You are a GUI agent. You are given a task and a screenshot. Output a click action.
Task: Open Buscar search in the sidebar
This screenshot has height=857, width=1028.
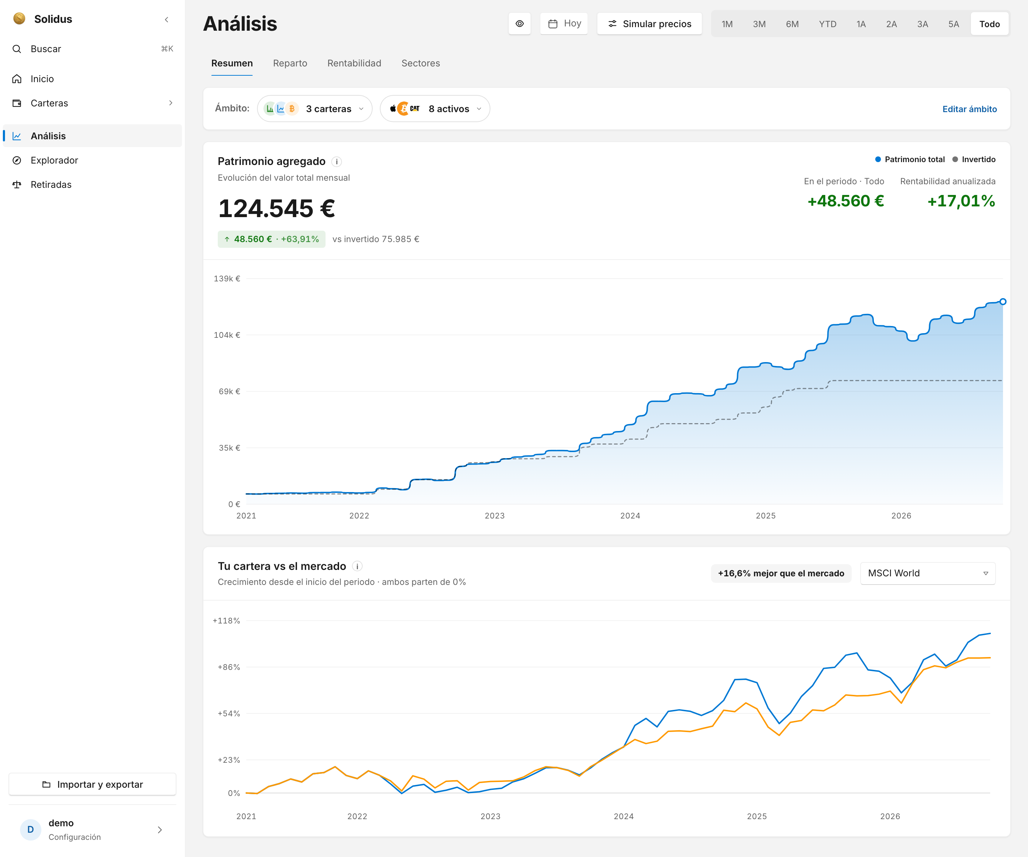click(92, 49)
